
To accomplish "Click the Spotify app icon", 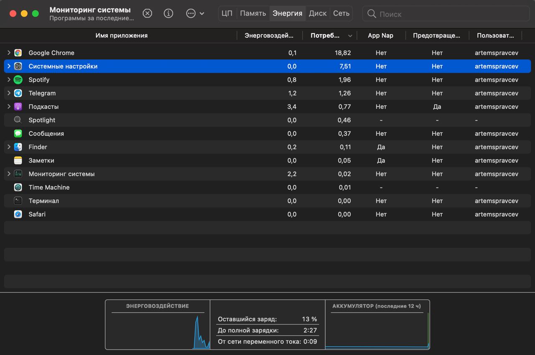I will tap(18, 79).
